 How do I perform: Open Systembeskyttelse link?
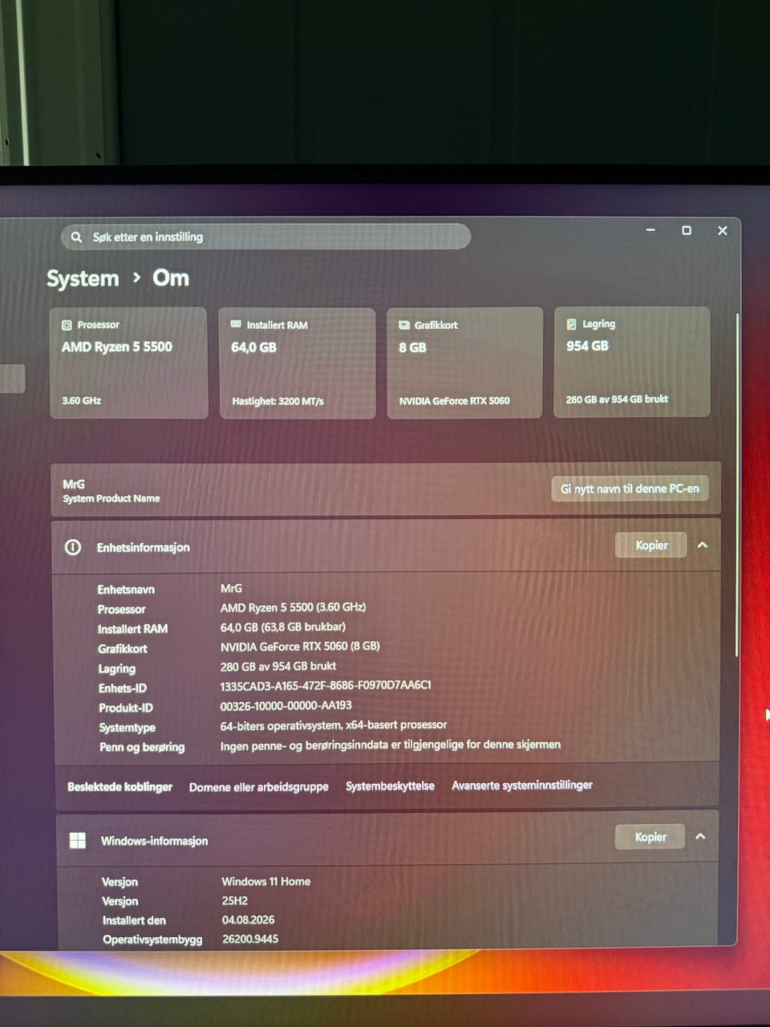coord(390,785)
